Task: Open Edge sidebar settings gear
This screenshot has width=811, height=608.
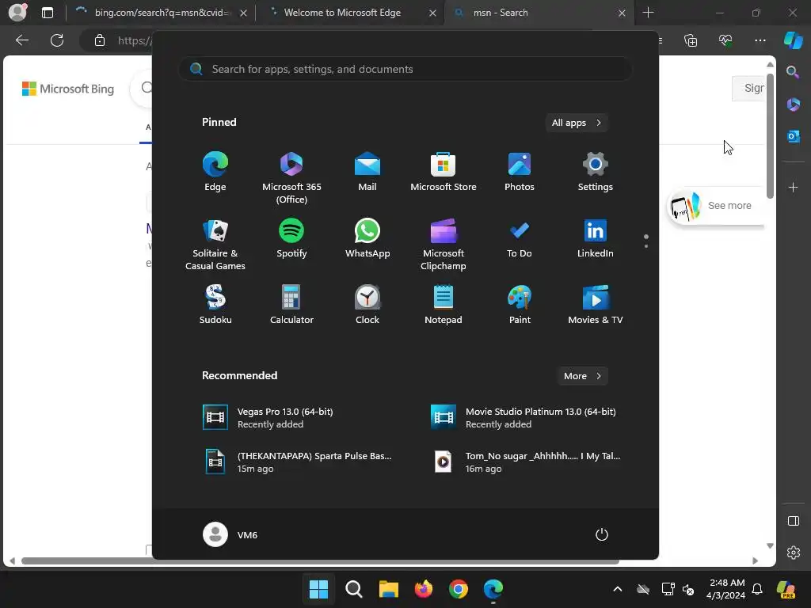Action: [793, 552]
